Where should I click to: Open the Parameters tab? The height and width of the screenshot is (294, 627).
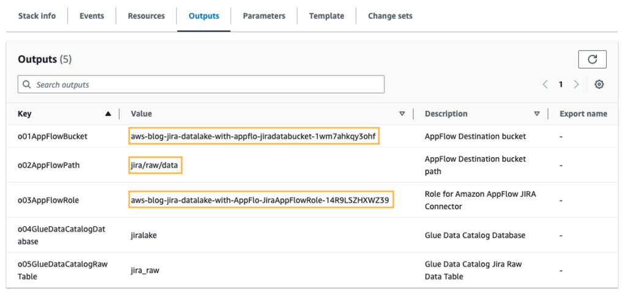click(264, 16)
